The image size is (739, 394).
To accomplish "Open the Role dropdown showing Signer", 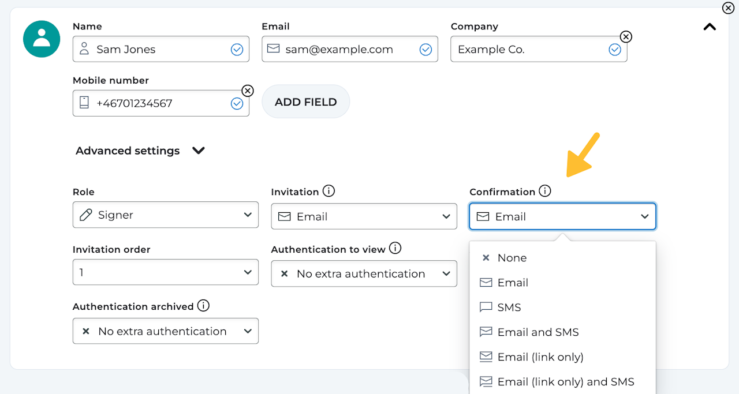I will pyautogui.click(x=165, y=215).
